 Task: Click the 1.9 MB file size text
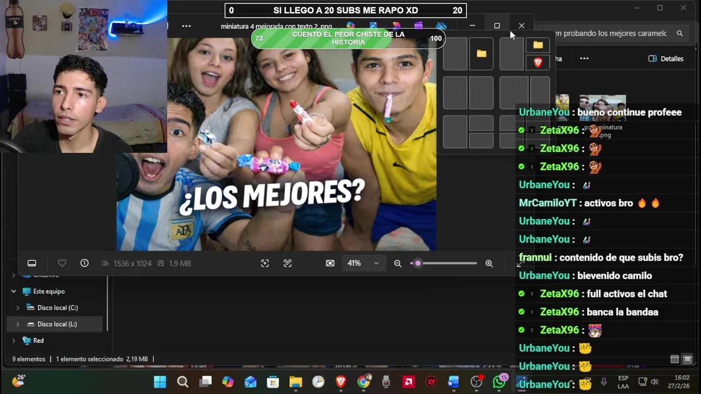click(180, 263)
